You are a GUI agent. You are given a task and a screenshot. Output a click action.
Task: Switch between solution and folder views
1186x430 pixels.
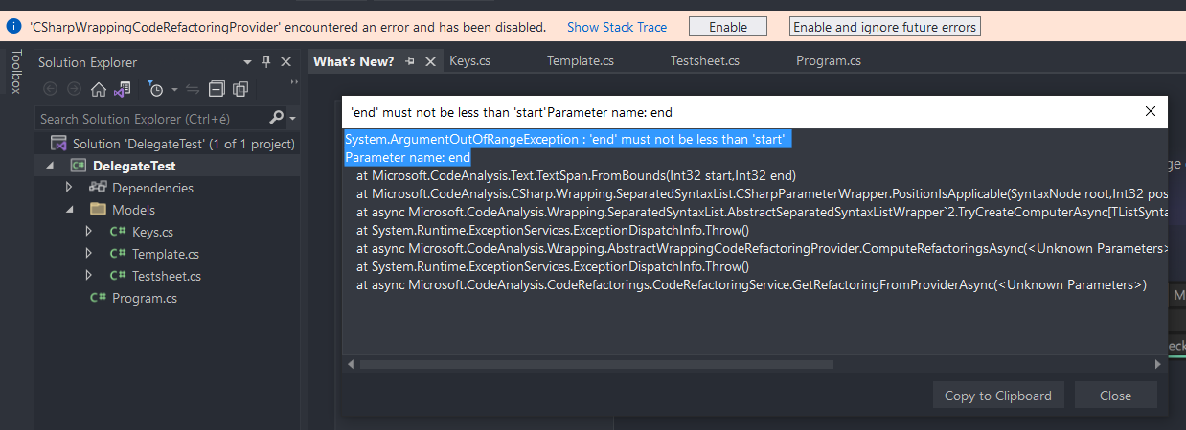(122, 89)
